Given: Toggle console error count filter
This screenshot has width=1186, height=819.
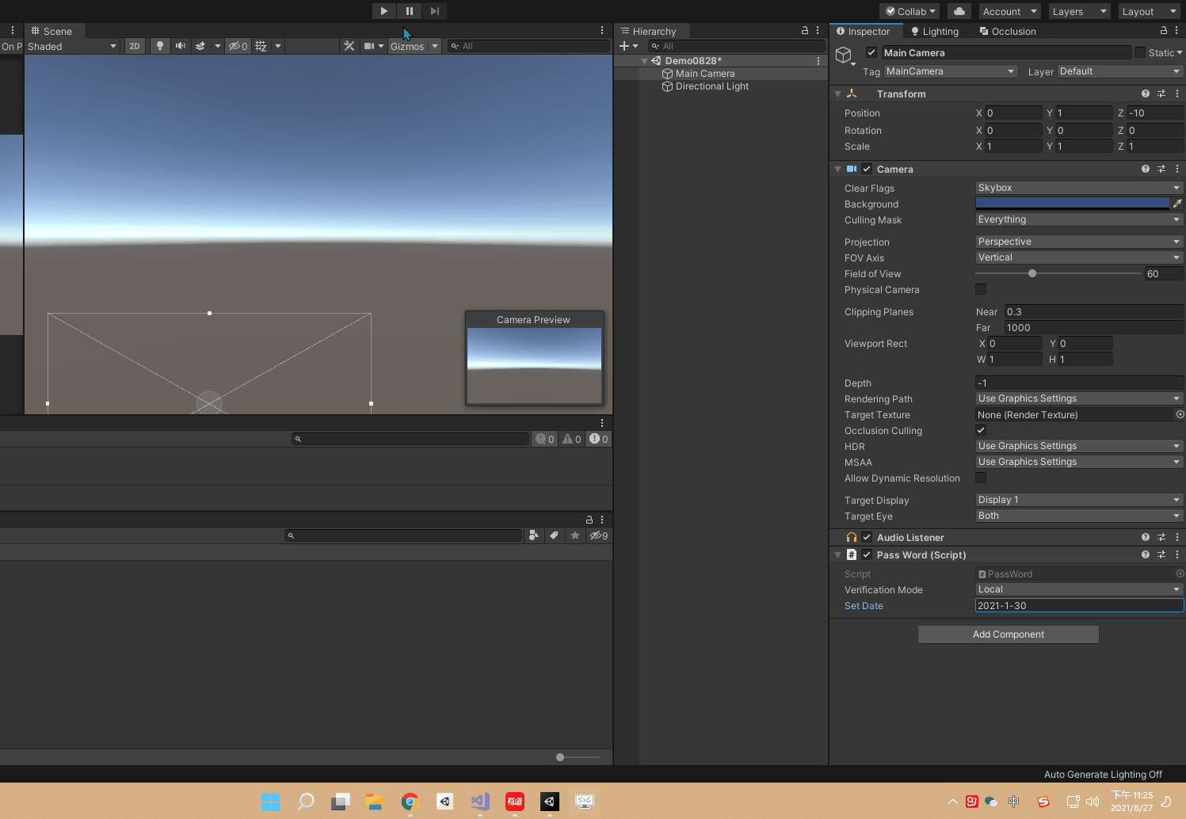Looking at the screenshot, I should coord(598,439).
